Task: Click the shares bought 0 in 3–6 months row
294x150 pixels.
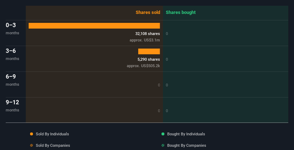Action: tap(167, 59)
